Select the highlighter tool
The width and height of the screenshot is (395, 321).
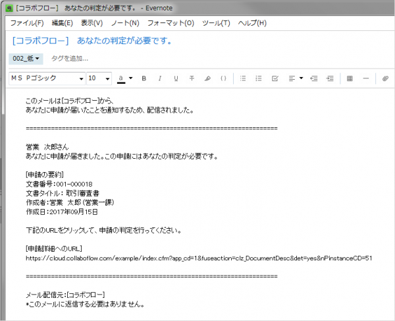[x=207, y=78]
